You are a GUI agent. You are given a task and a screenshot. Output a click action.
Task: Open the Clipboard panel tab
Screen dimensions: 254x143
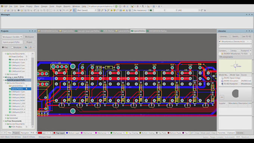[231, 133]
